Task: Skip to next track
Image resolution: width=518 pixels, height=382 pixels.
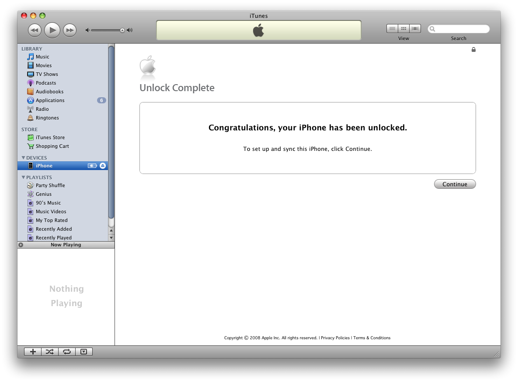Action: point(70,31)
